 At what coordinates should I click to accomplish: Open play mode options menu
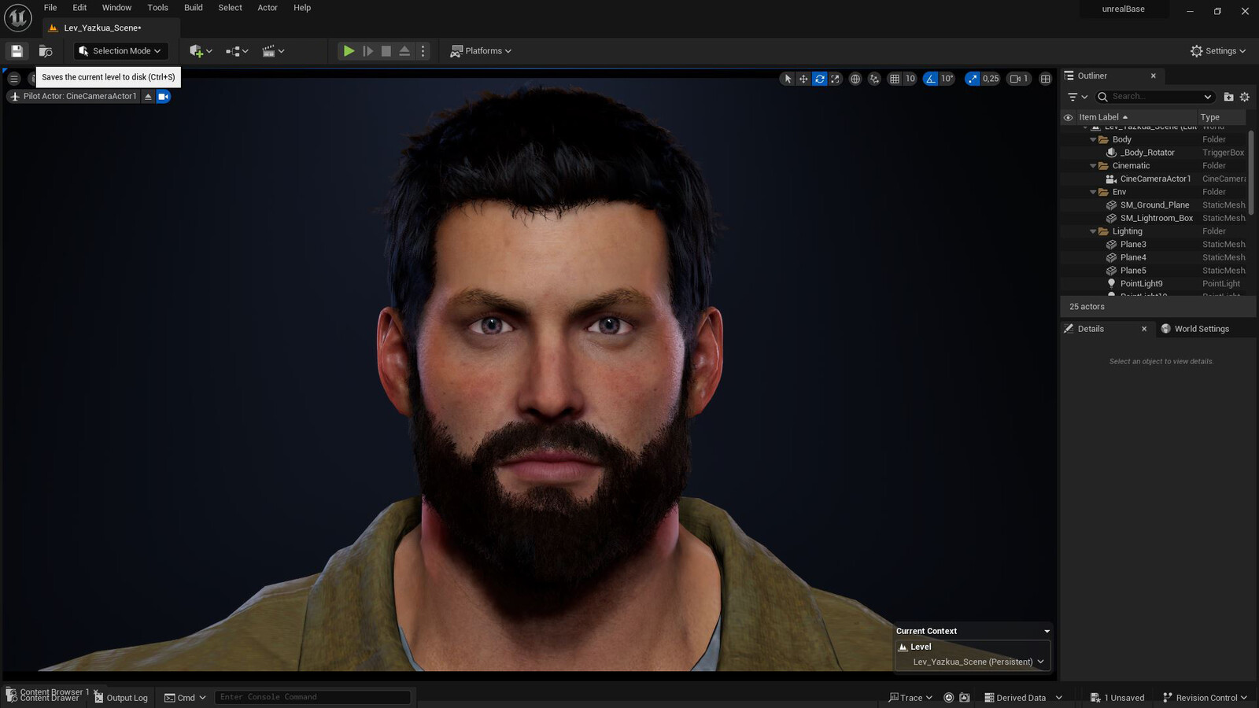423,51
